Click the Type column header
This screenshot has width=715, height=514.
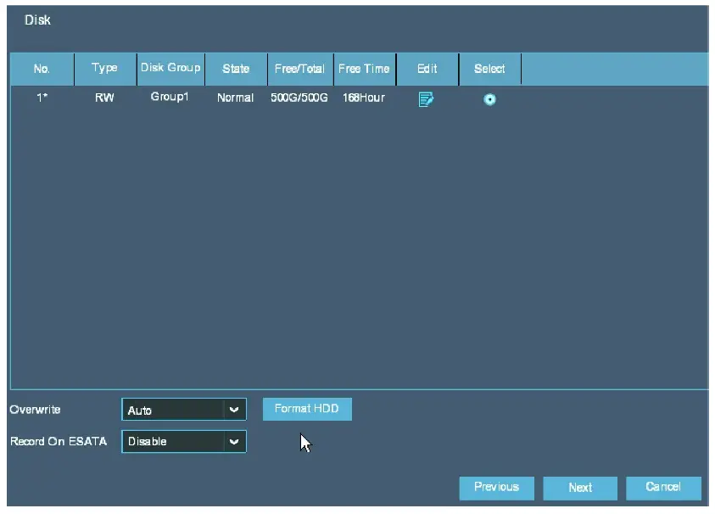coord(105,69)
